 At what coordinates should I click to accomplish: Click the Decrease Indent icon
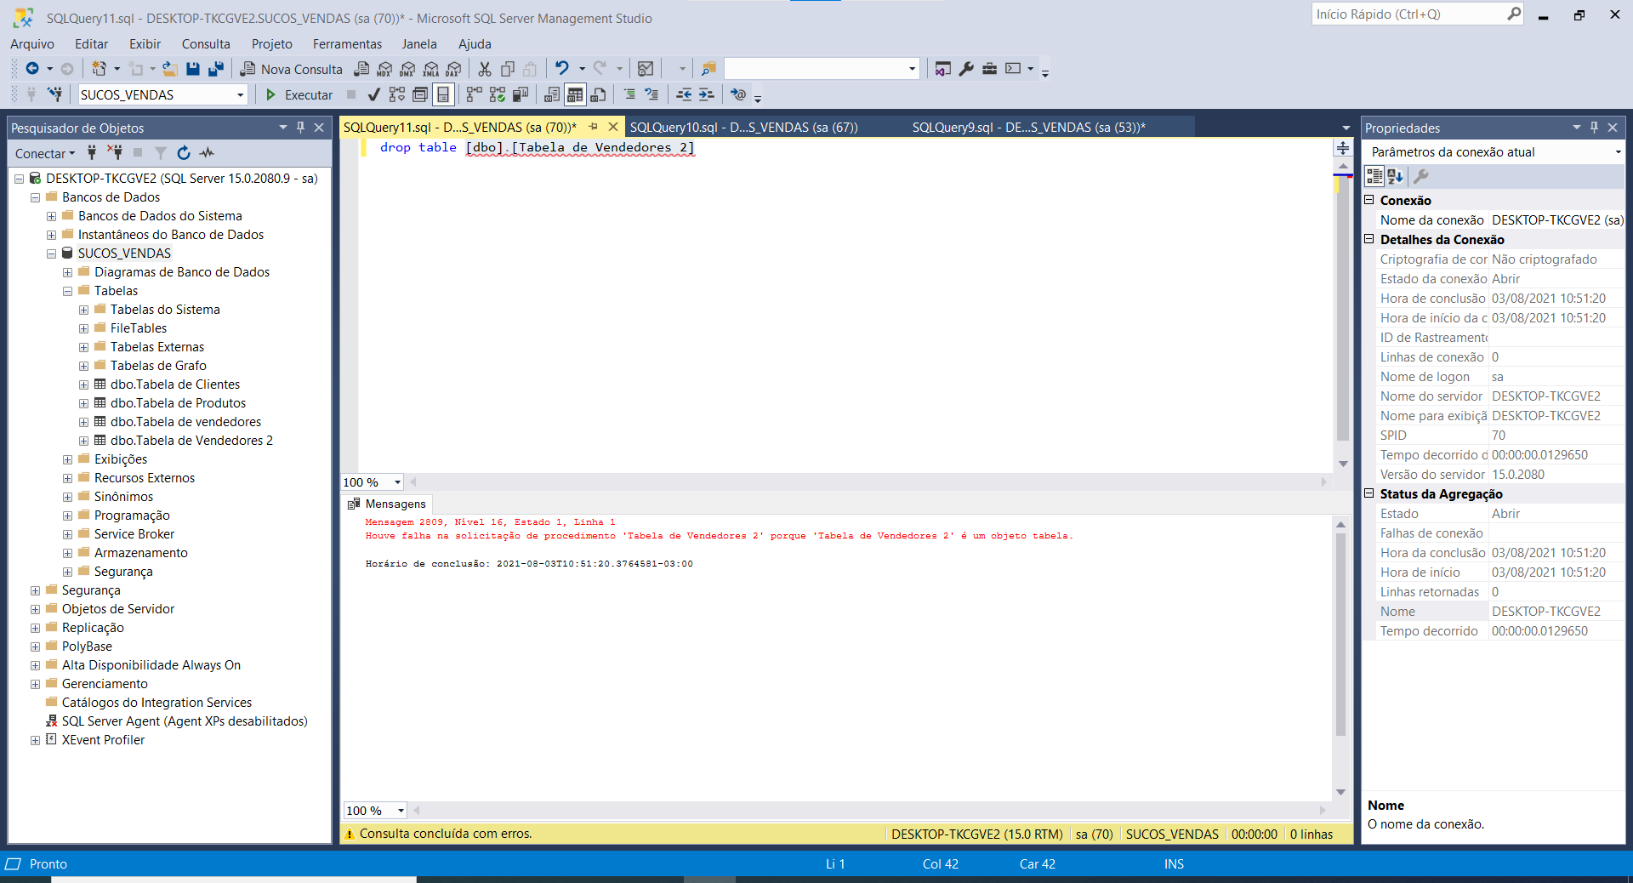[x=684, y=94]
